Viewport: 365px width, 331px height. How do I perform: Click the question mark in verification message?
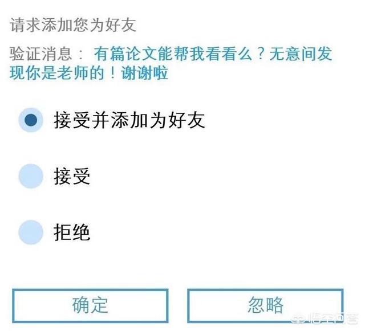[x=261, y=54]
